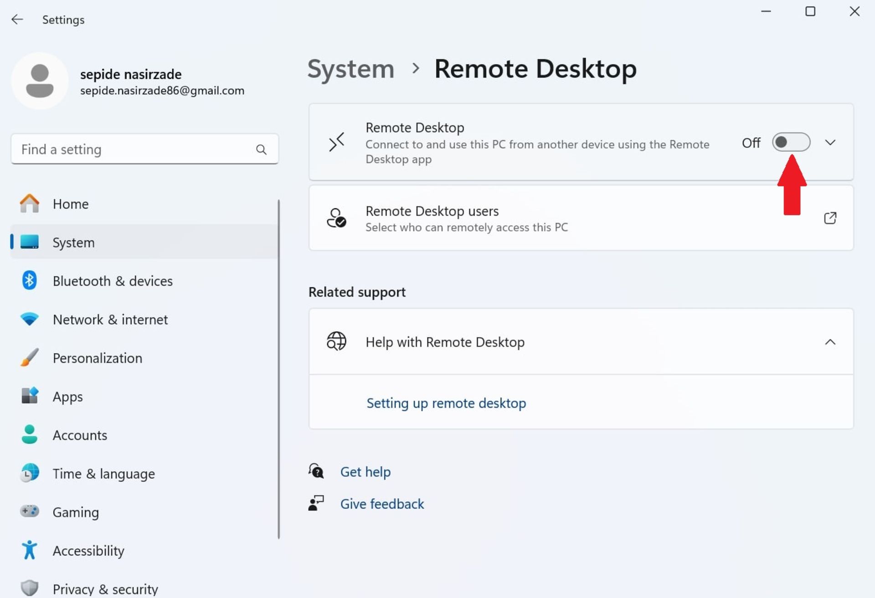Viewport: 875px width, 598px height.
Task: Collapse Help with Remote Desktop section
Action: pos(830,342)
